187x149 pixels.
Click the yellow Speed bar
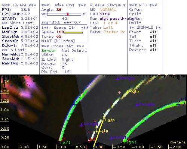coord(73,32)
